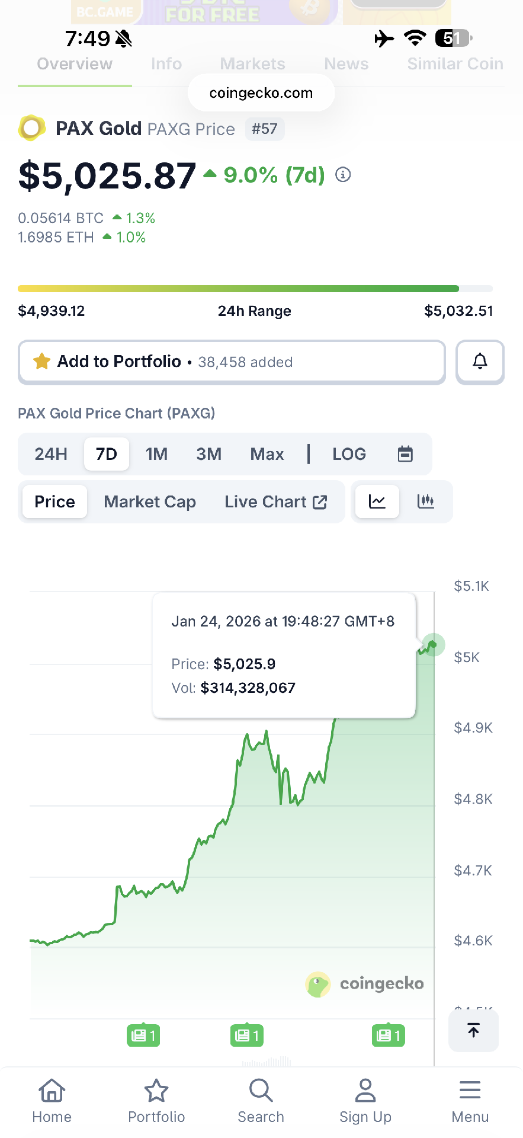Toggle LOG scale on chart
The height and width of the screenshot is (1138, 523).
click(349, 454)
